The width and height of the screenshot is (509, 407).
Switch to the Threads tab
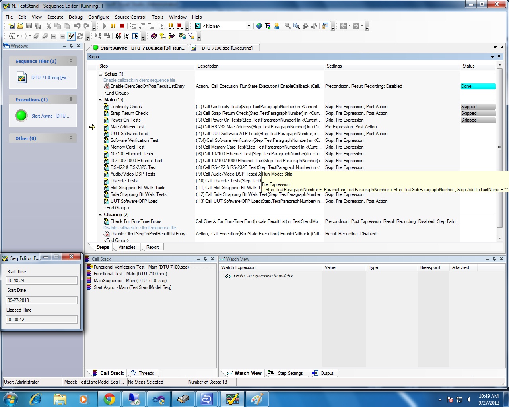pyautogui.click(x=143, y=373)
